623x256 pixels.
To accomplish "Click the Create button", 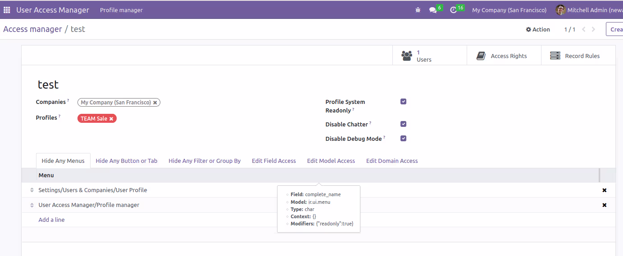I will 614,29.
